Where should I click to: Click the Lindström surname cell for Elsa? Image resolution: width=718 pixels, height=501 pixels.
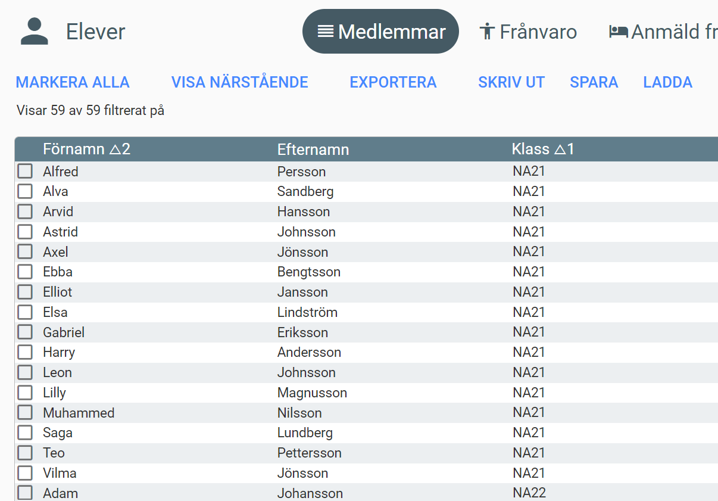[x=307, y=312]
